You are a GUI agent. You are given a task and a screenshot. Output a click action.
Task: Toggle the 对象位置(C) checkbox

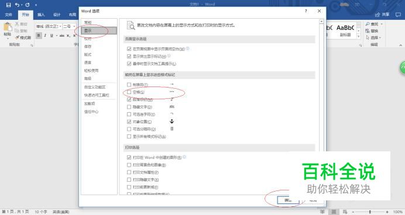point(129,122)
